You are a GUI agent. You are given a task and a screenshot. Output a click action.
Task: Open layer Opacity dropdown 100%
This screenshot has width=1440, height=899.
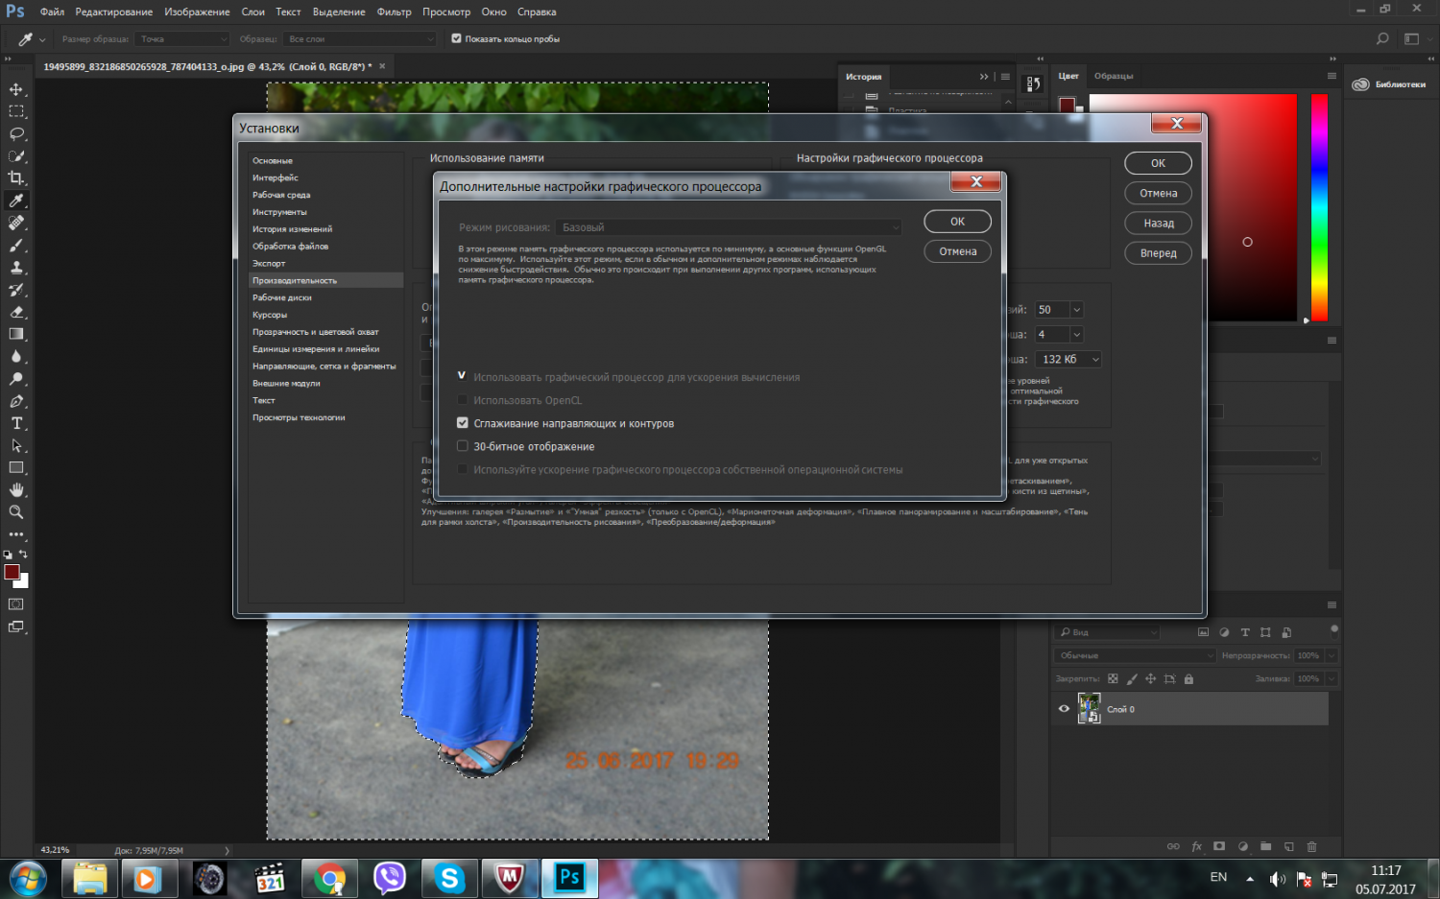[x=1331, y=655]
